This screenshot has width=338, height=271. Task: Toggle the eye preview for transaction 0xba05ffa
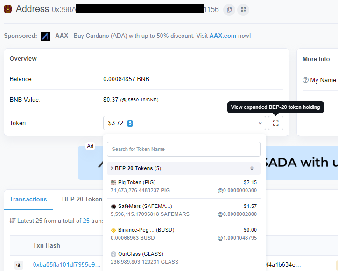pyautogui.click(x=19, y=265)
